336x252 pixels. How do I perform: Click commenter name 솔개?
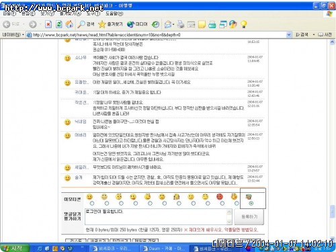click(79, 177)
